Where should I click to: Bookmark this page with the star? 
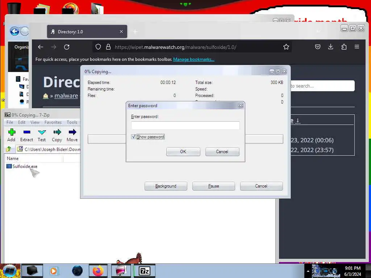(x=286, y=47)
